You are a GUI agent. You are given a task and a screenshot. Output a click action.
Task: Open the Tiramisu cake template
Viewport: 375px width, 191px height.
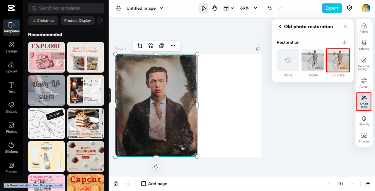click(x=86, y=124)
